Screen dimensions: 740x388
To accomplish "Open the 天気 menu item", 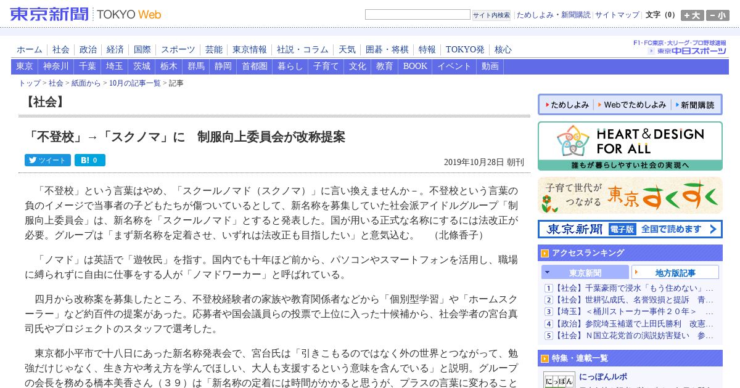I will 347,50.
